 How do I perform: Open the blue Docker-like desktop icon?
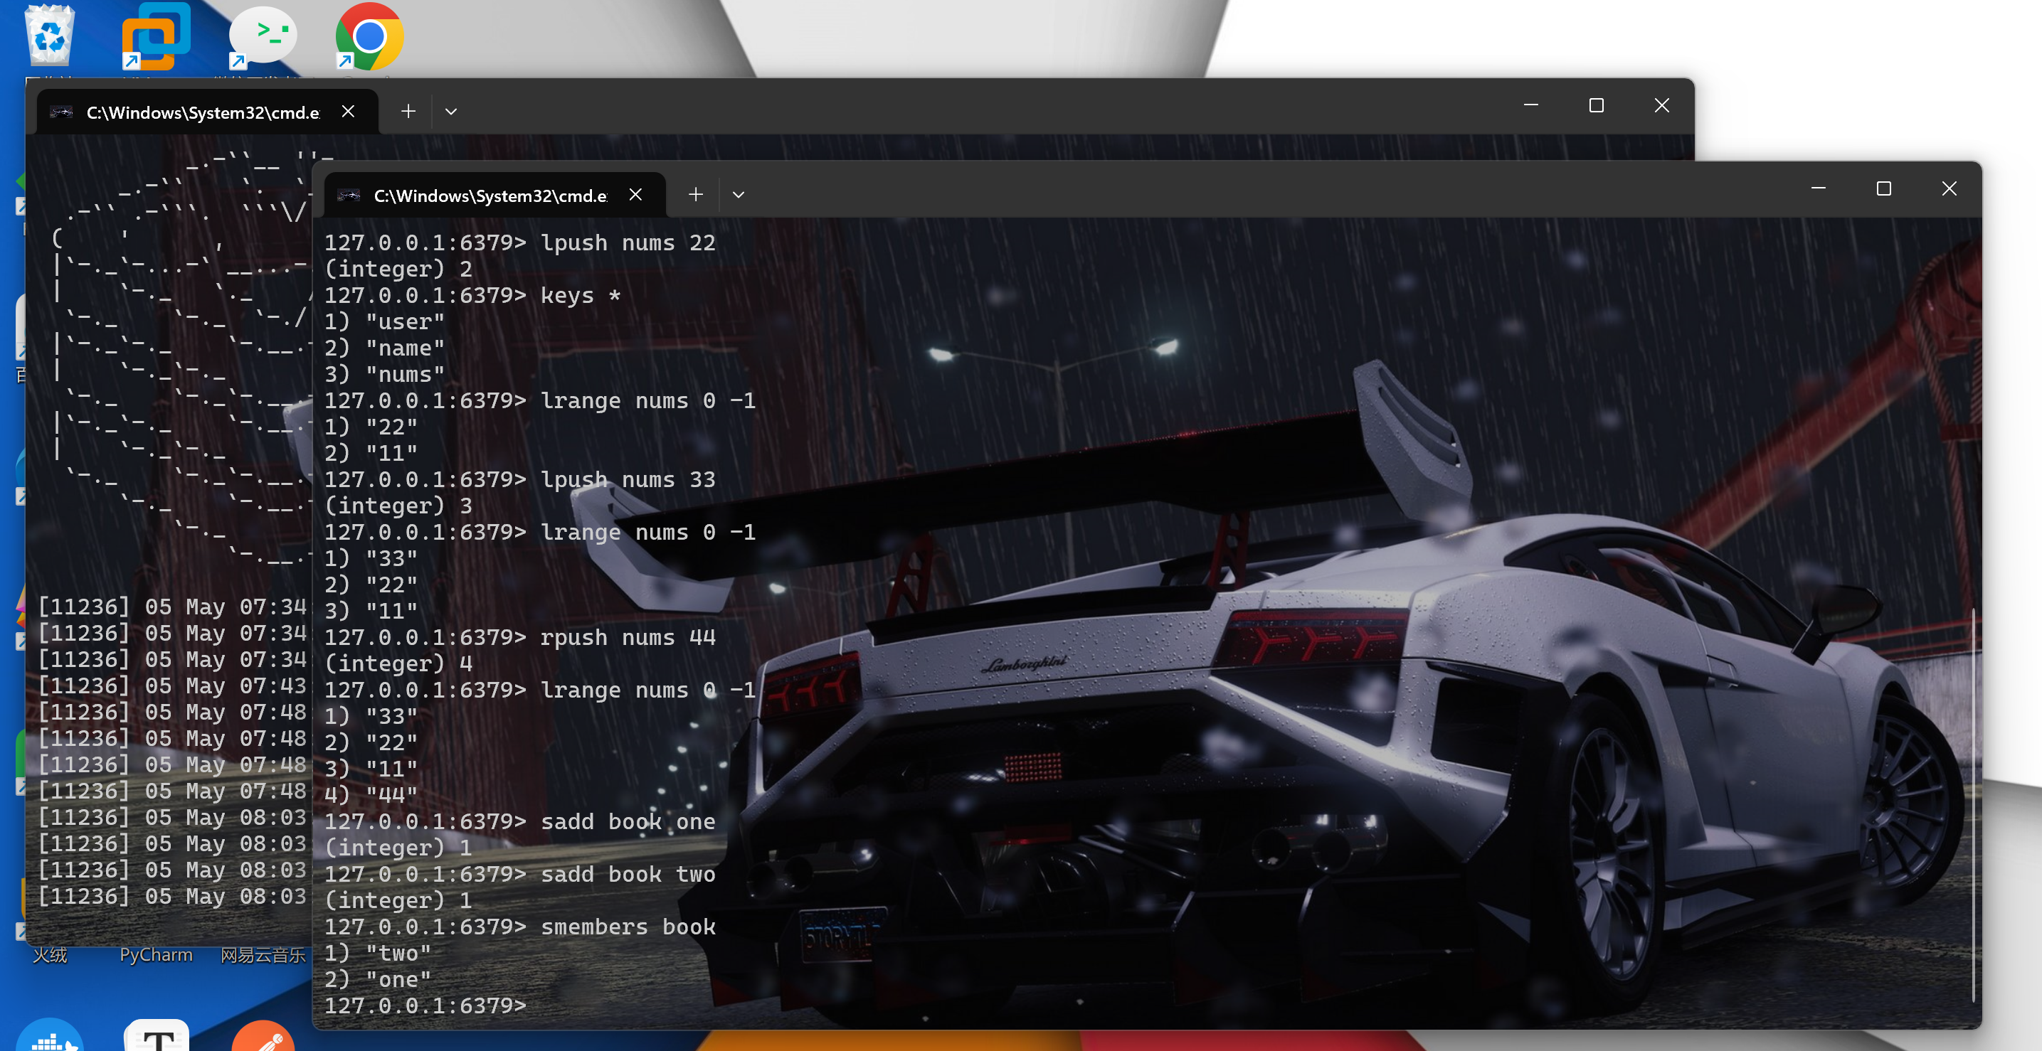pos(49,1035)
